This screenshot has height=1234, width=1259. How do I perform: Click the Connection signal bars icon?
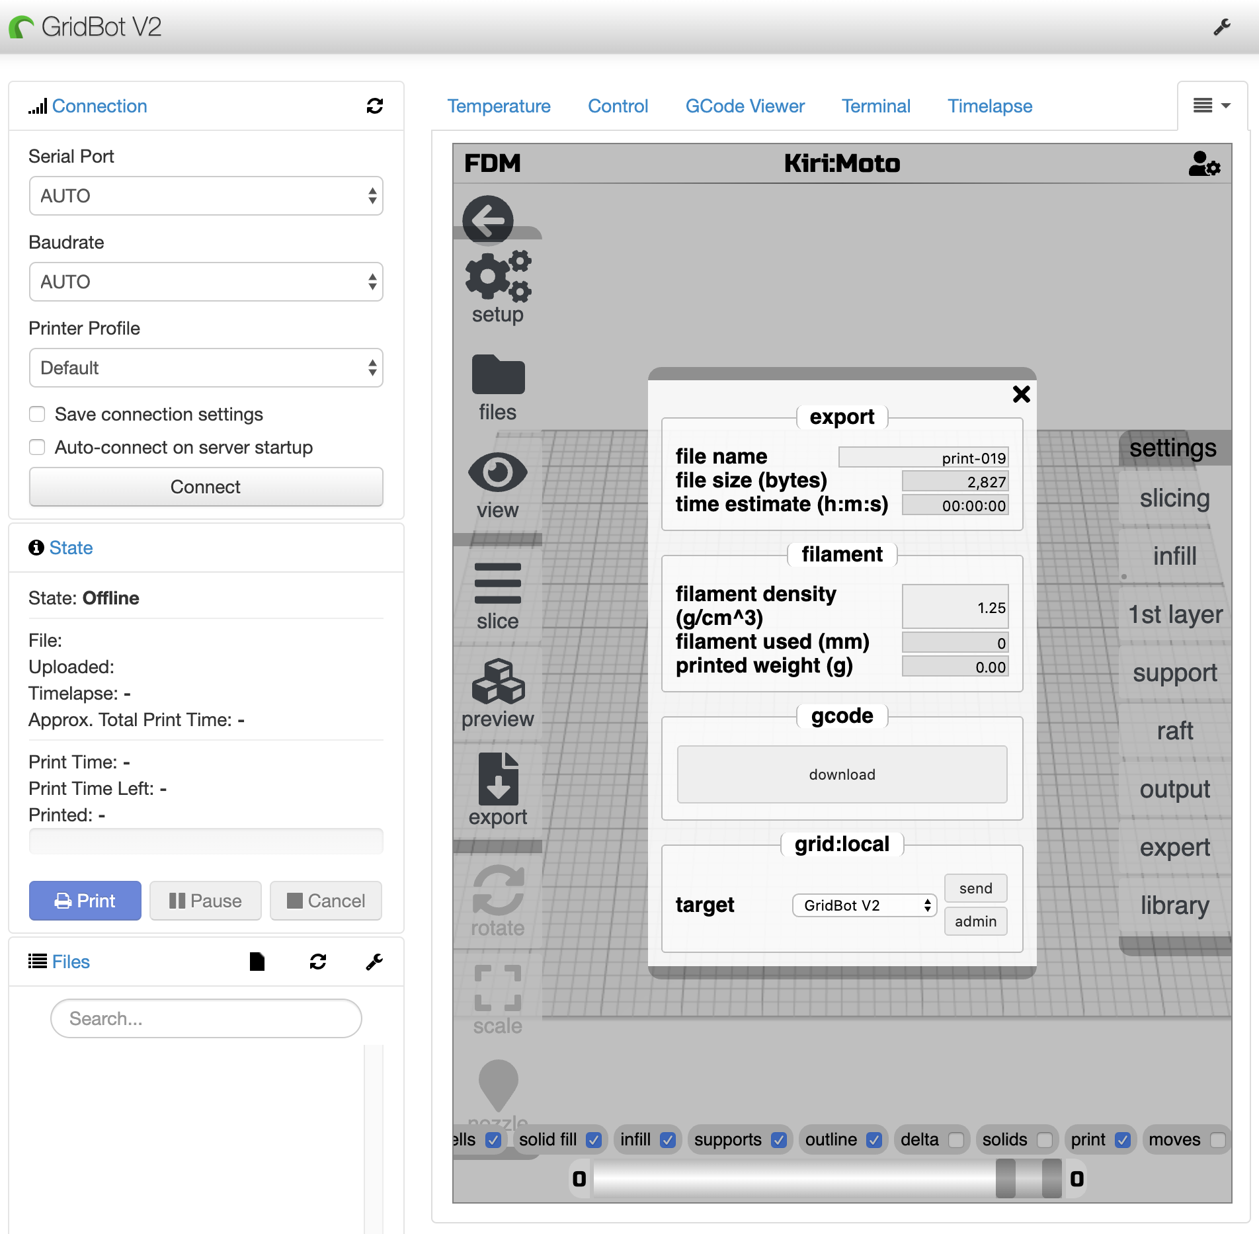coord(38,106)
